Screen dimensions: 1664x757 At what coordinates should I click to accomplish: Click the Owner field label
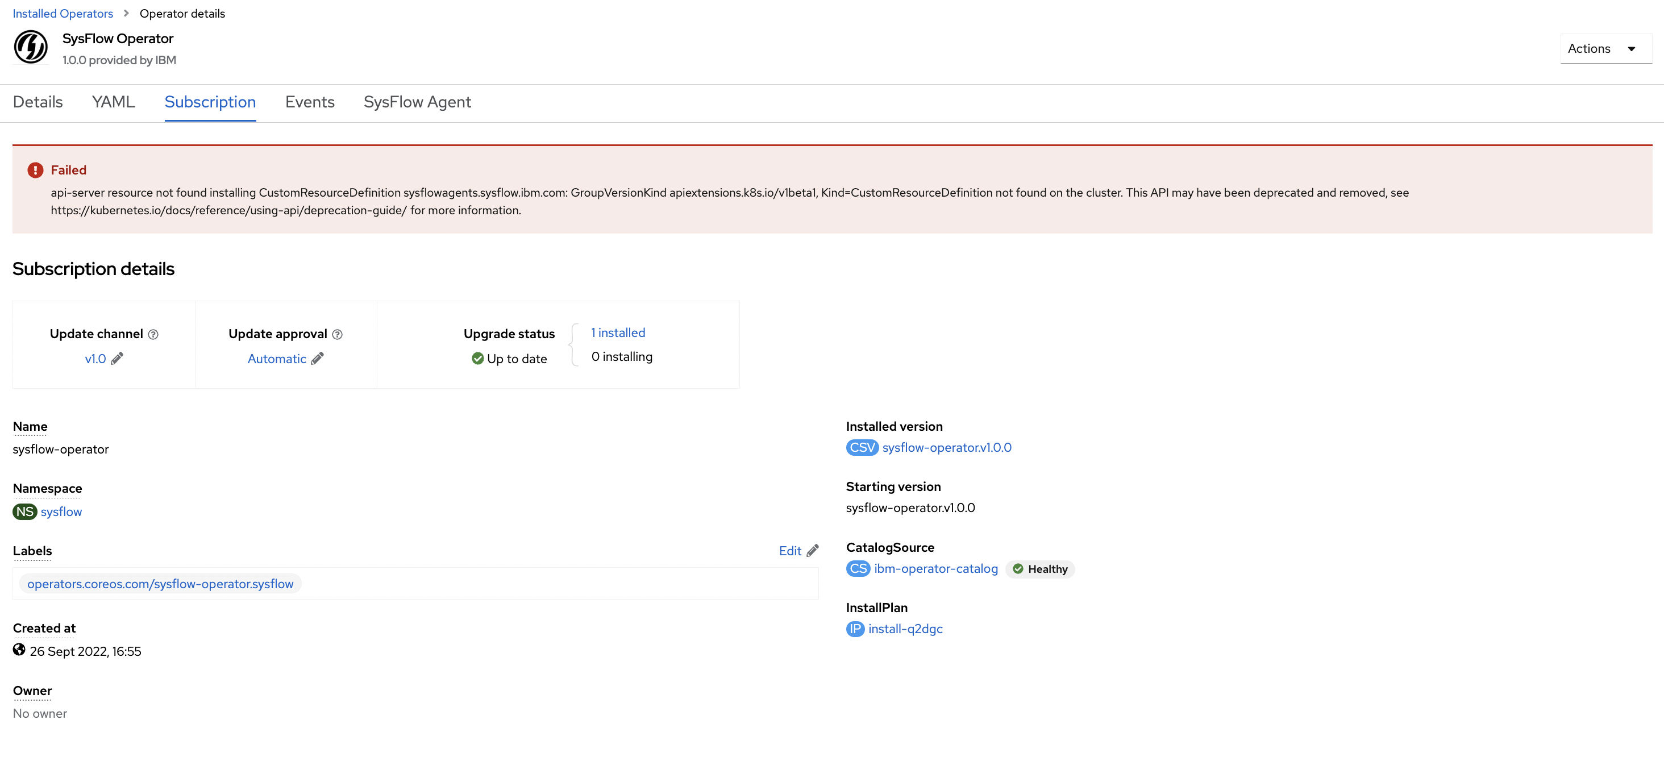click(32, 691)
